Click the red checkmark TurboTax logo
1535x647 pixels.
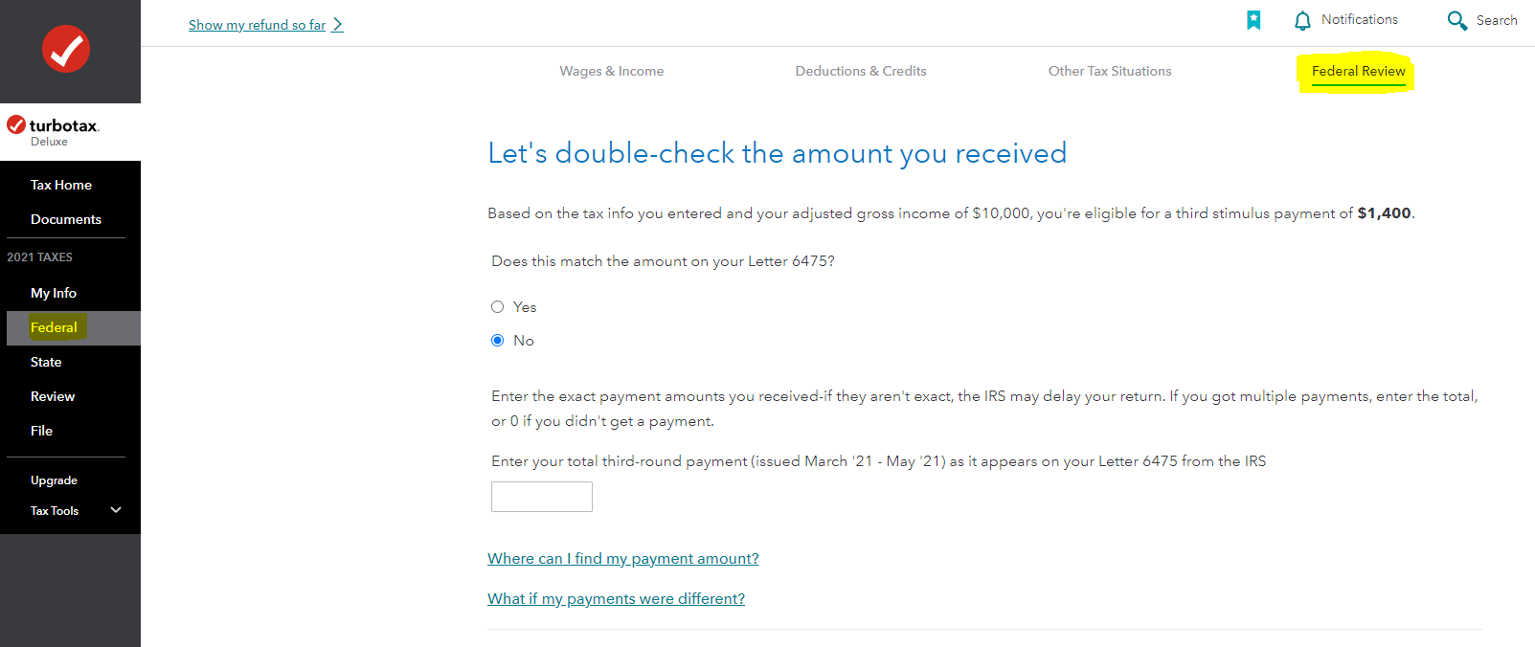(66, 49)
